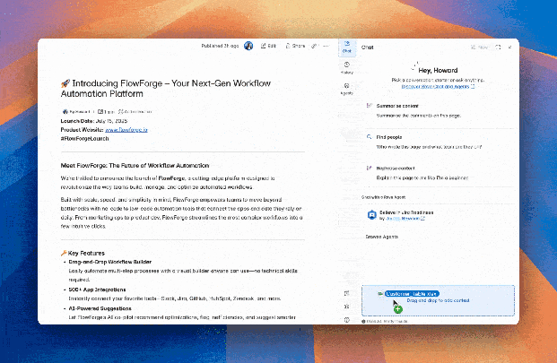
Task: Click the Share button
Action: click(296, 46)
